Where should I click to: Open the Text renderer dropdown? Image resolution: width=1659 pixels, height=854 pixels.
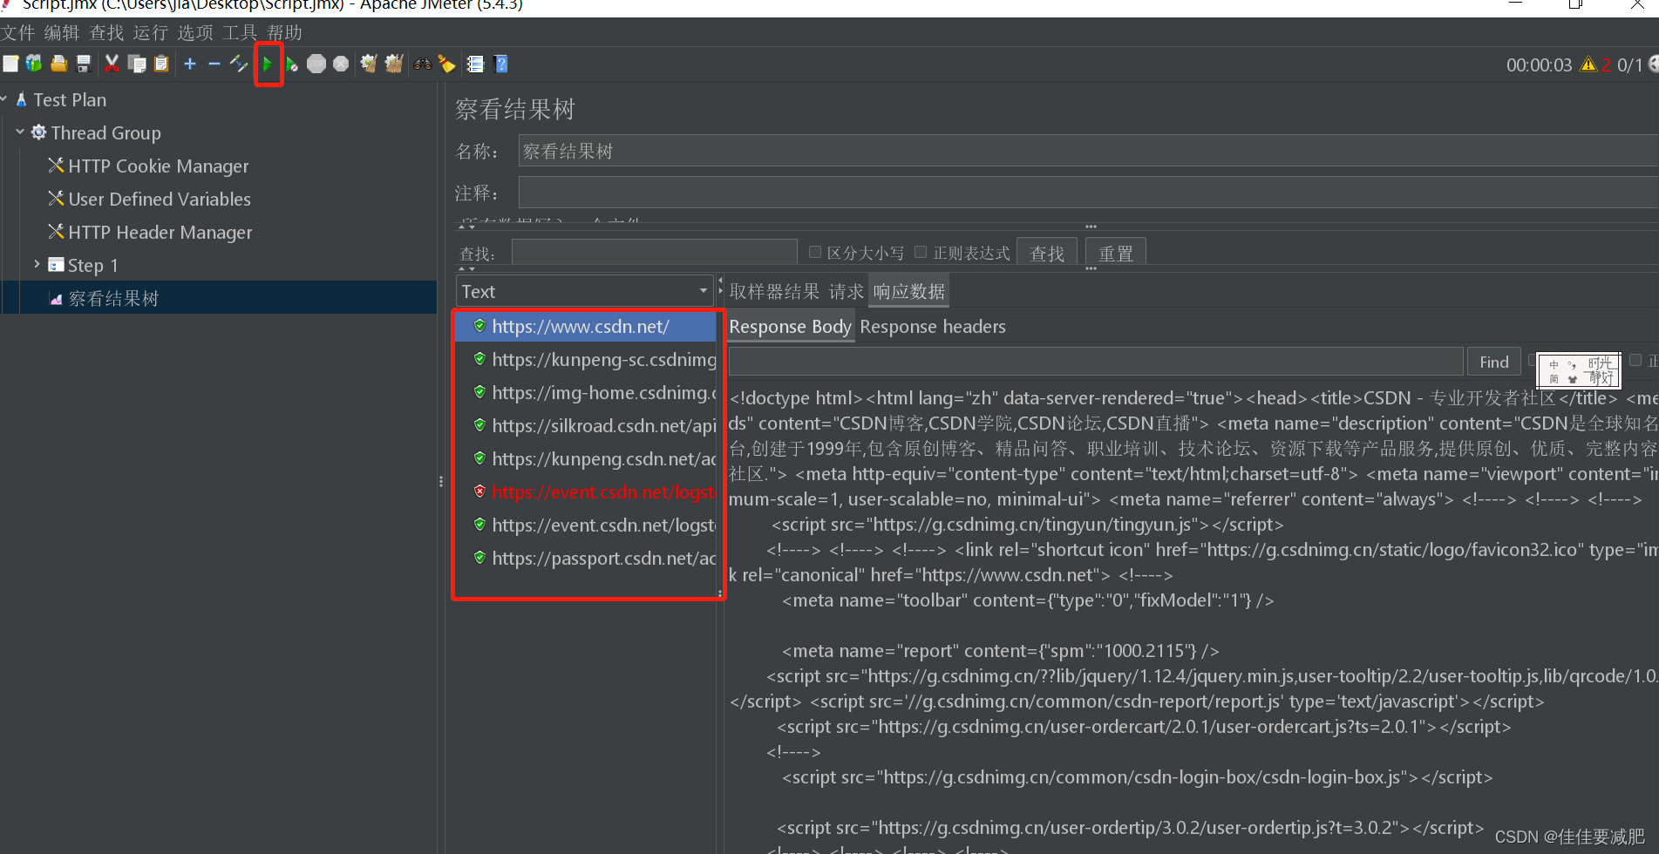coord(584,291)
